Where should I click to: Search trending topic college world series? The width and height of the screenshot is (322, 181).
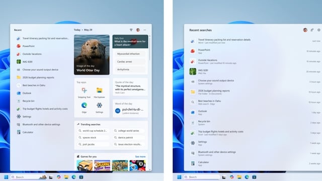pyautogui.click(x=129, y=131)
